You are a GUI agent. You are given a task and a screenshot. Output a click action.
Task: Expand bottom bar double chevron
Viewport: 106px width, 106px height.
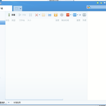tap(9, 102)
